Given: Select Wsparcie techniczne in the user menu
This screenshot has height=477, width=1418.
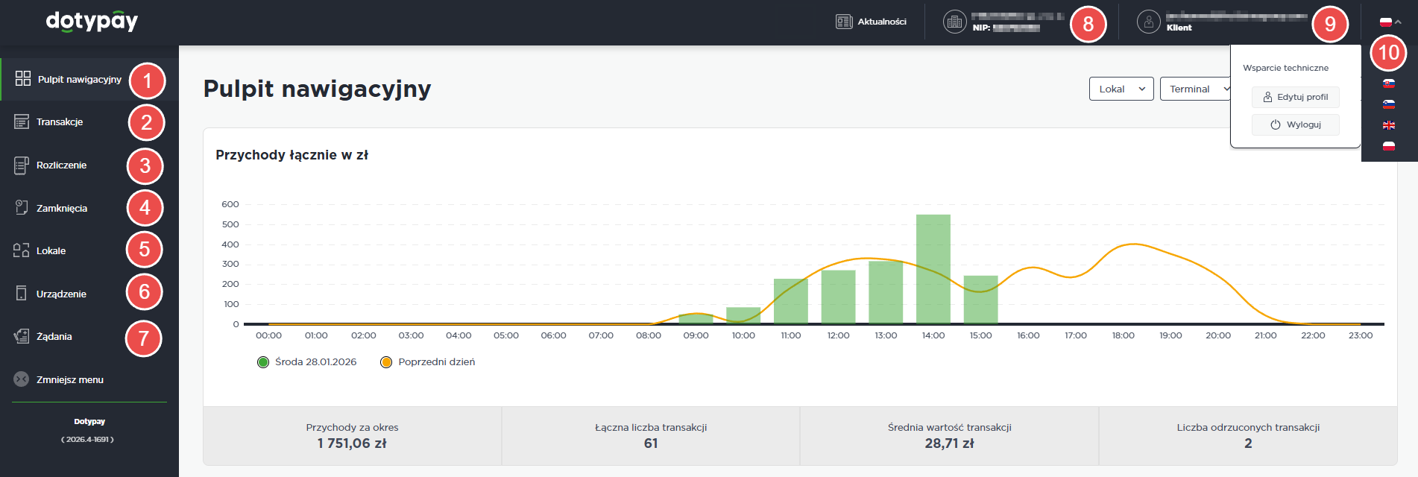Looking at the screenshot, I should [x=1285, y=68].
